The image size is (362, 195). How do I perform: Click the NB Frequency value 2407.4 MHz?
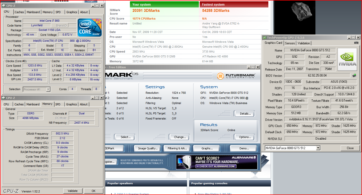82,123
